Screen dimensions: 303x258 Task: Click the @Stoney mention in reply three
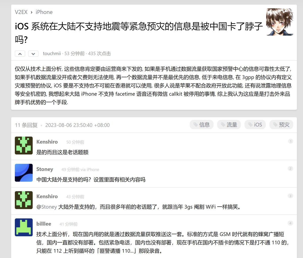pyautogui.click(x=47, y=207)
